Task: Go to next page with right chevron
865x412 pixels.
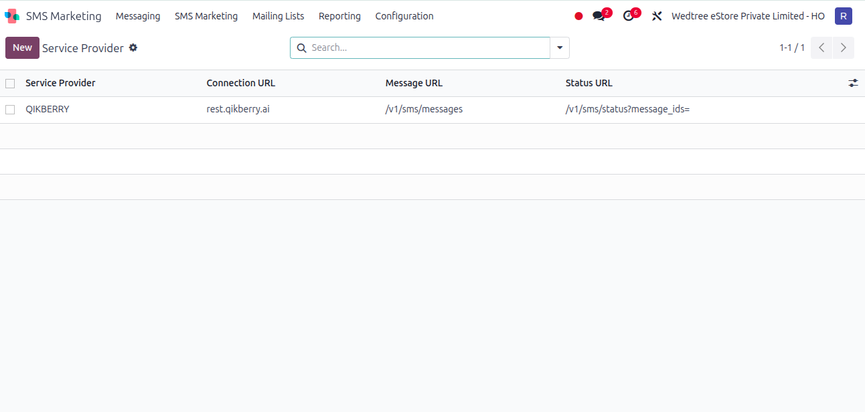Action: point(843,47)
